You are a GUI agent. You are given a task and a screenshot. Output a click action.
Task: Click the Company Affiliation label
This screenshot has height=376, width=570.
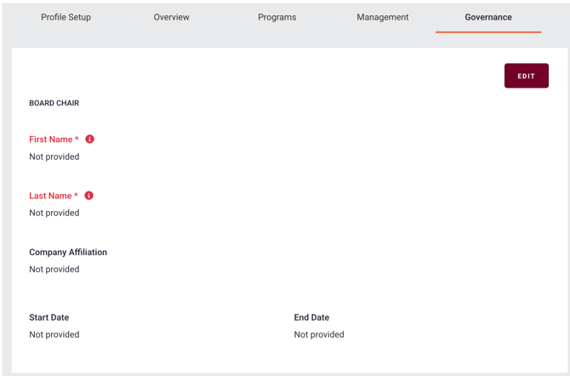(x=68, y=253)
